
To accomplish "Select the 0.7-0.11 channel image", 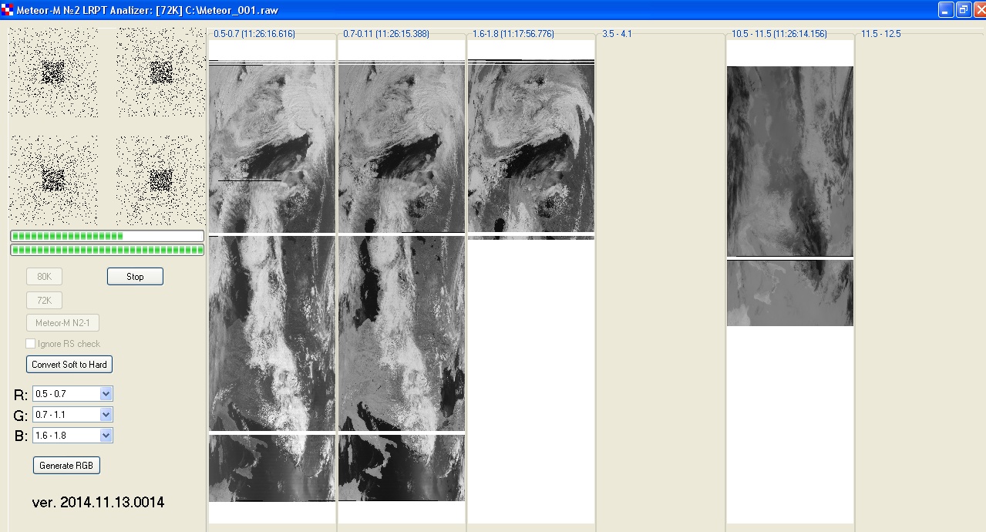I will tap(402, 281).
